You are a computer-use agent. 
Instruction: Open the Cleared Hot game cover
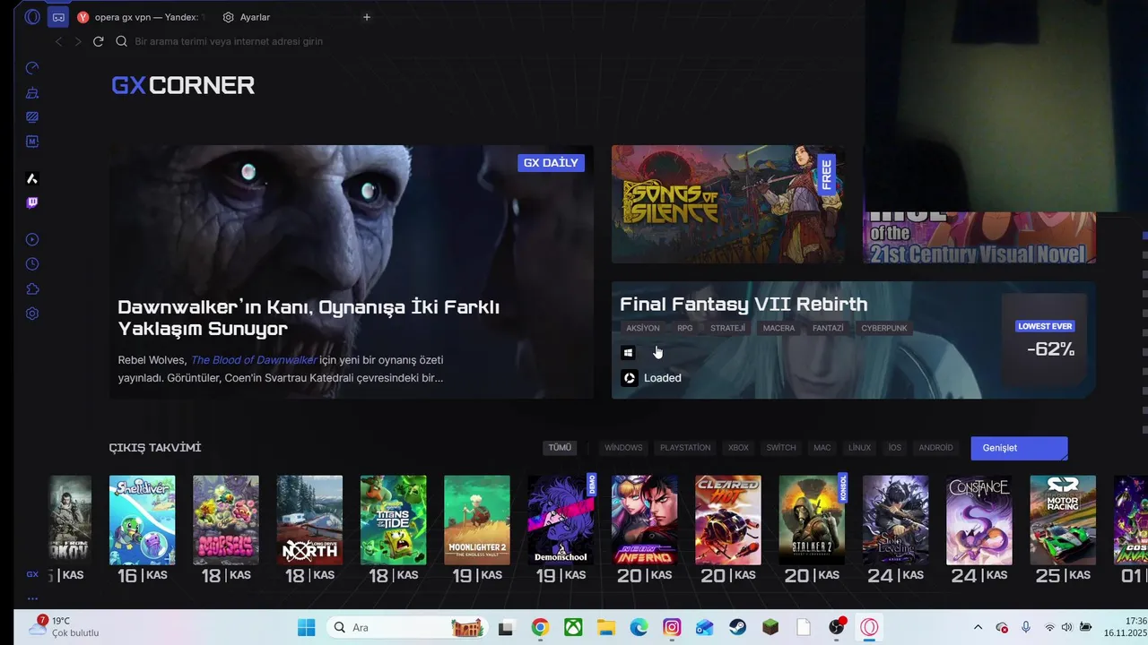tap(728, 520)
